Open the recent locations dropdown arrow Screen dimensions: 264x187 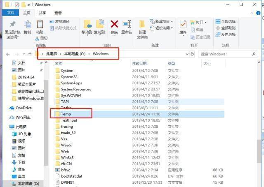coord(24,54)
